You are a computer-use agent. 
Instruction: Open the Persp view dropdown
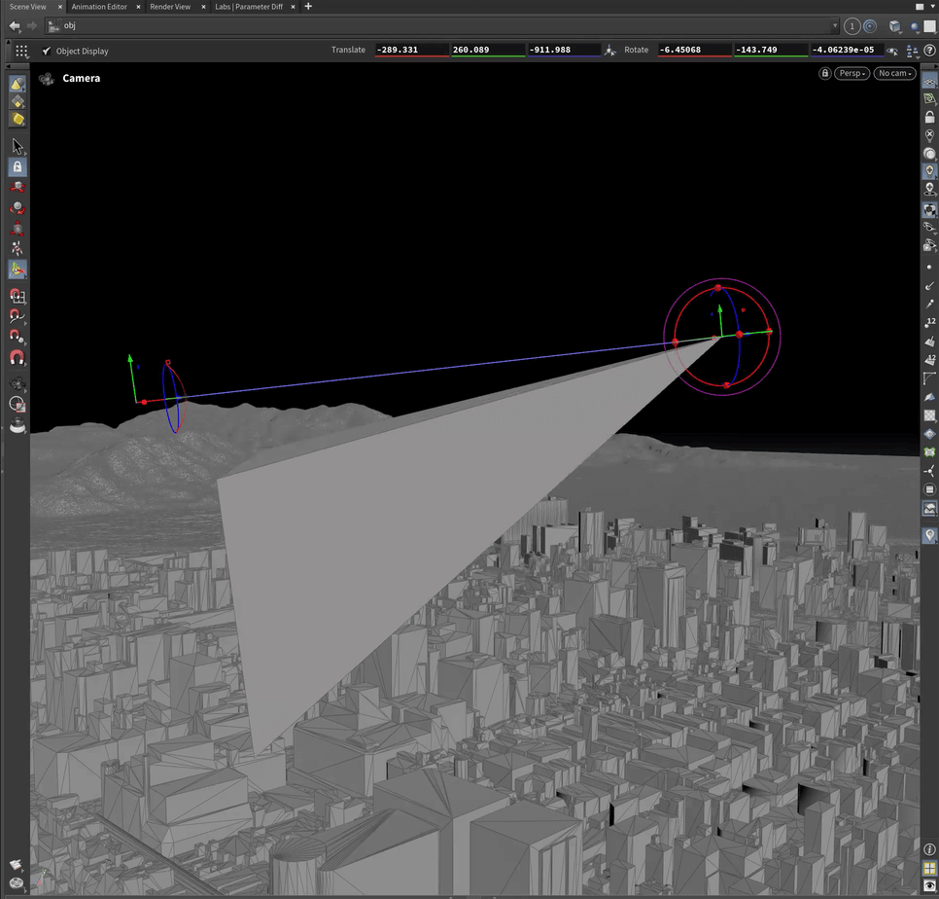[x=852, y=74]
